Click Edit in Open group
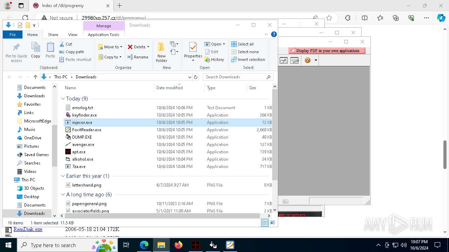The width and height of the screenshot is (449, 252). pyautogui.click(x=212, y=52)
